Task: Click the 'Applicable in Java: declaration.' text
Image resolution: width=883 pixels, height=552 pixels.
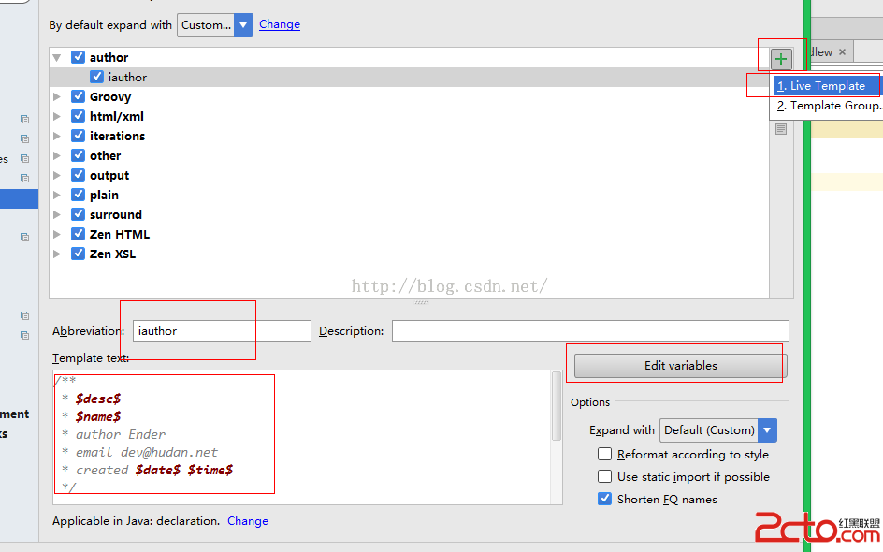Action: pos(136,521)
